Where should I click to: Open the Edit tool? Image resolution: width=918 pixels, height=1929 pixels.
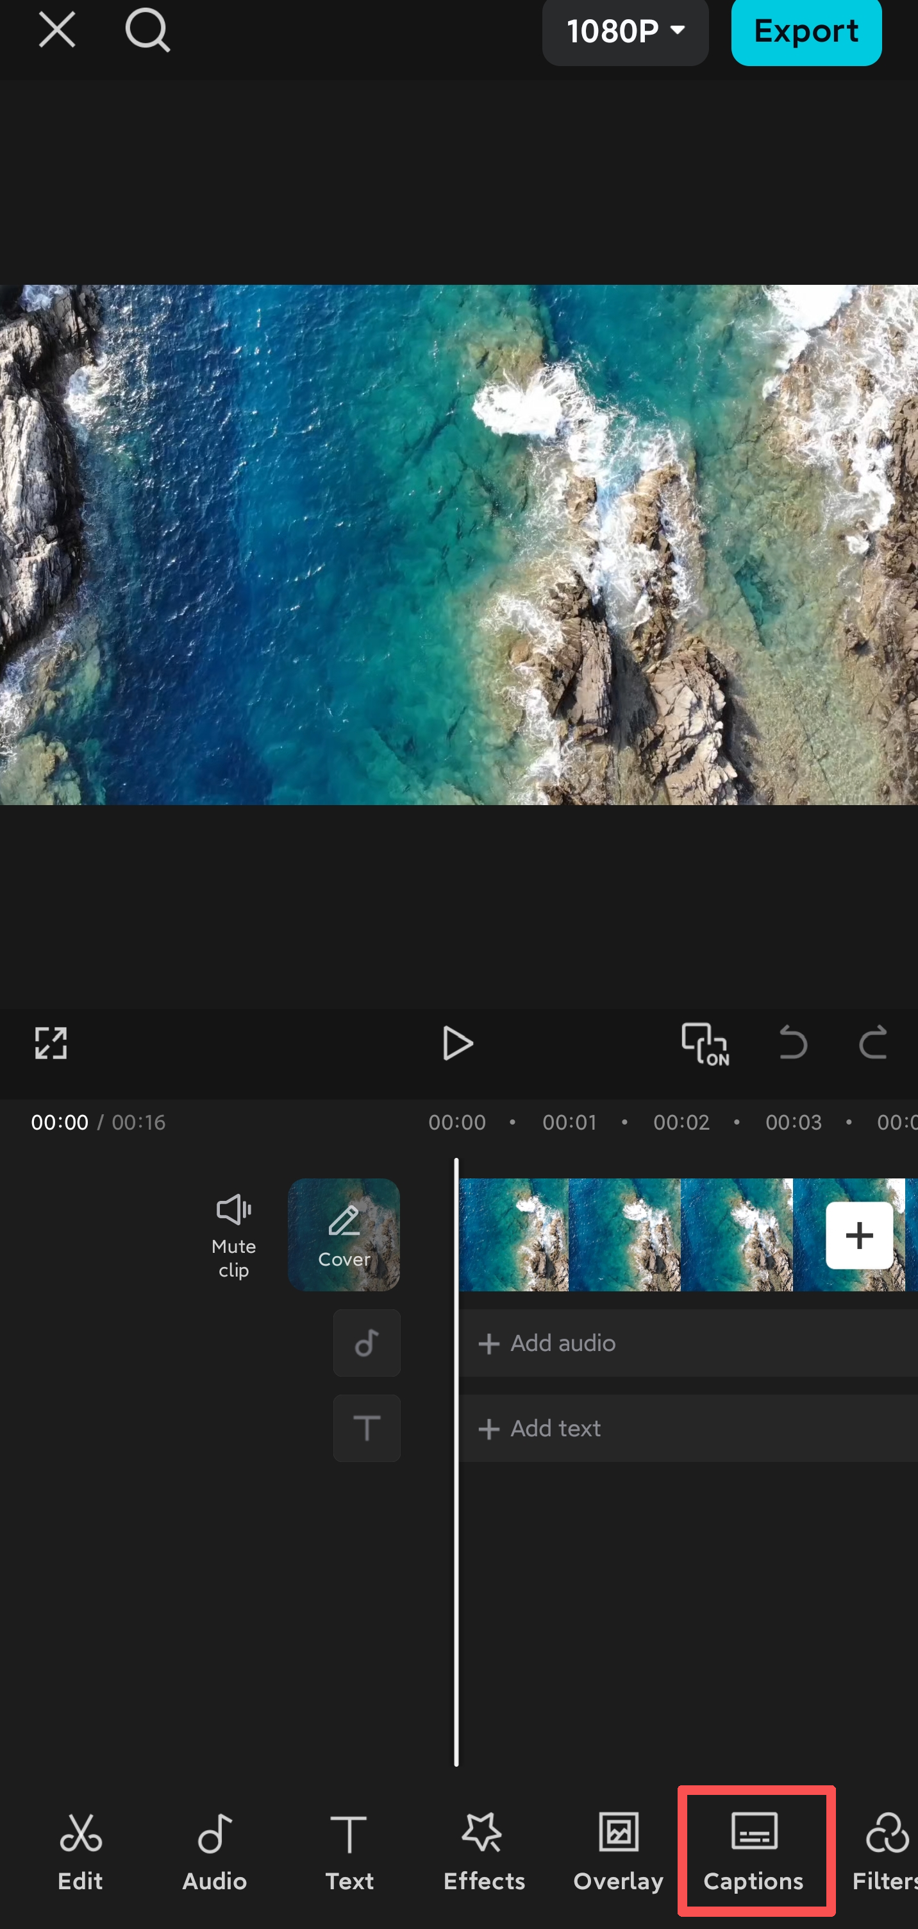(80, 1852)
